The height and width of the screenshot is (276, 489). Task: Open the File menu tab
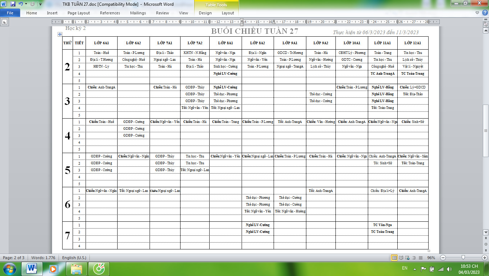(10, 13)
